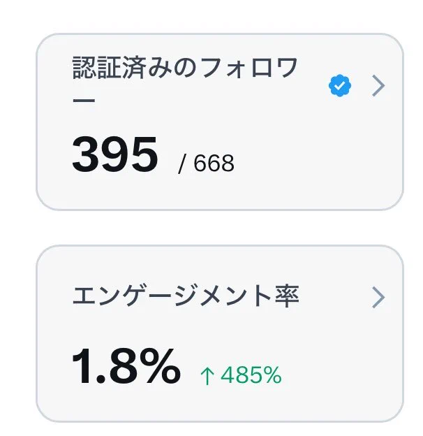Click the blue verified checkmark badge
The width and height of the screenshot is (423, 436).
point(340,86)
